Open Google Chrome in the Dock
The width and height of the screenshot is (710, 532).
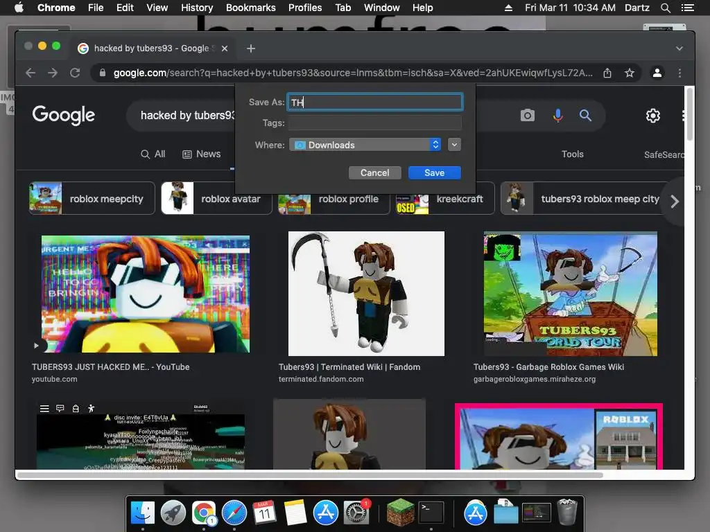(x=204, y=513)
